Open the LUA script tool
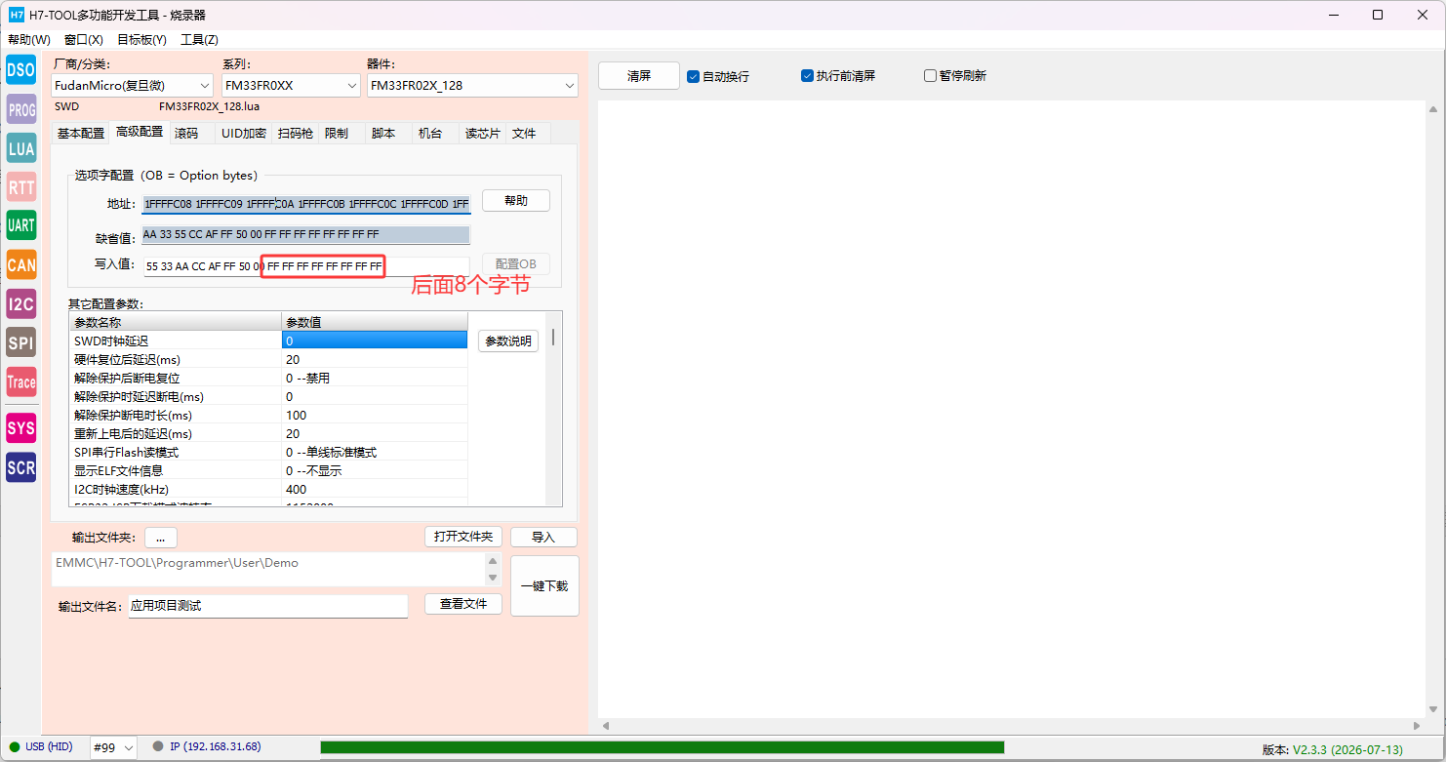Screen dimensions: 1446x762 point(20,148)
